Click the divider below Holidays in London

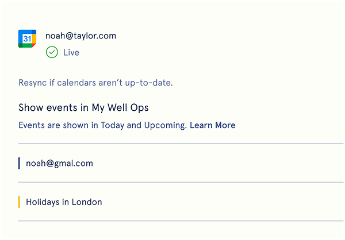tap(181, 220)
